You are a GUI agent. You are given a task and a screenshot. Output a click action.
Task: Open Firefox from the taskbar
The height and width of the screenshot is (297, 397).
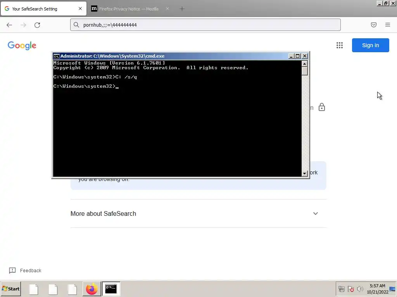(x=91, y=288)
